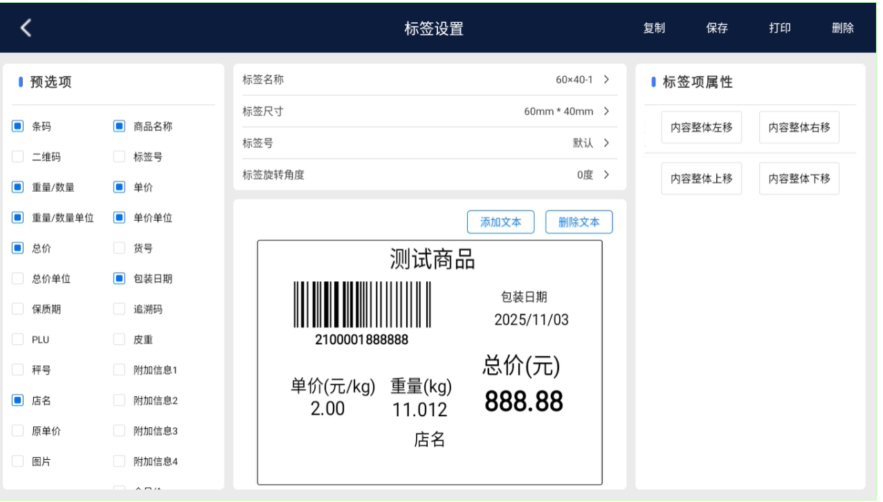Enable the 原单价 checkbox
Image resolution: width=883 pixels, height=502 pixels.
pyautogui.click(x=18, y=431)
